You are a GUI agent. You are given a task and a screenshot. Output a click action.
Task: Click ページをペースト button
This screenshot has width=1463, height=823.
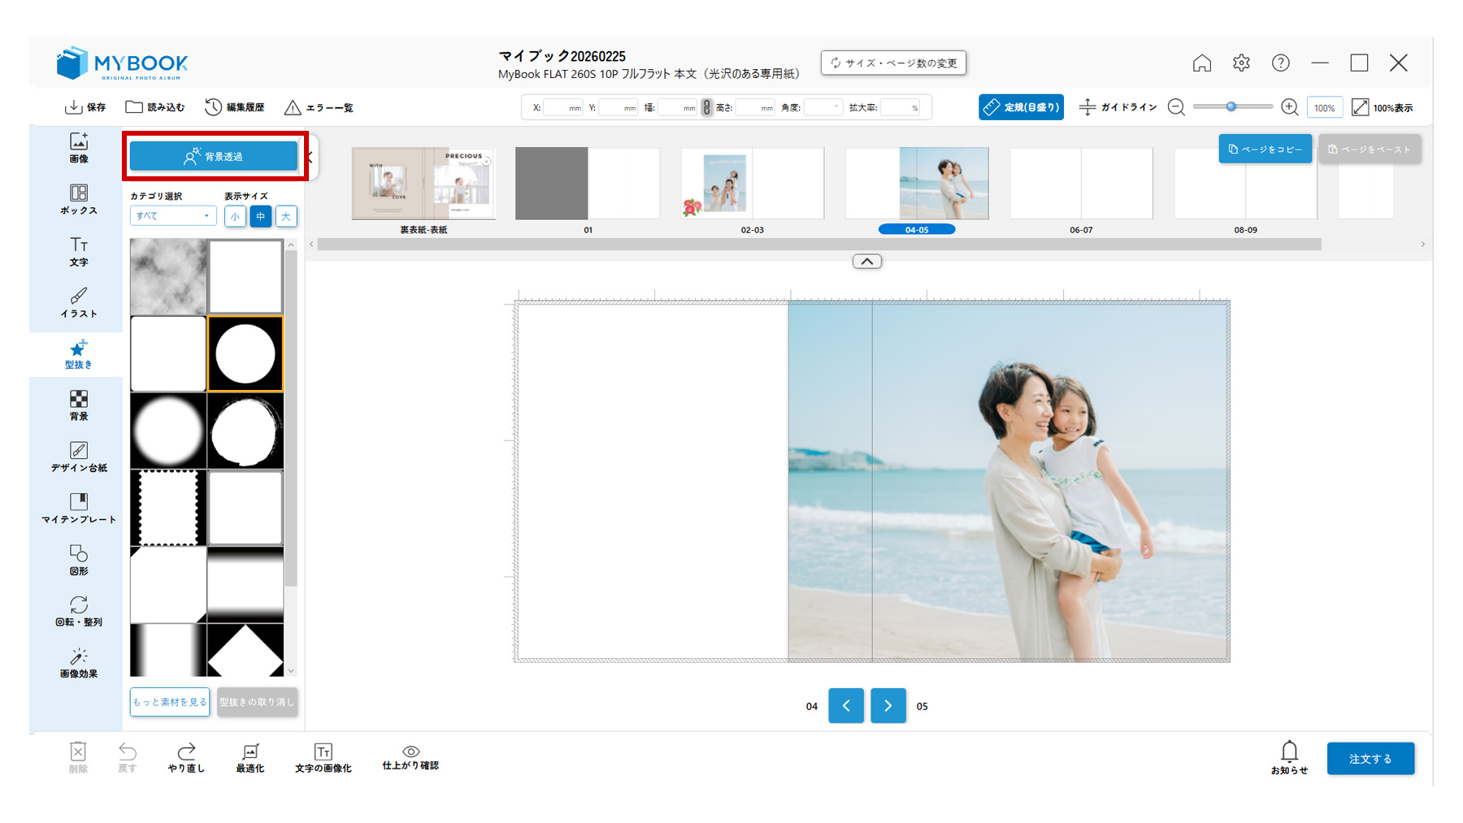click(1370, 149)
